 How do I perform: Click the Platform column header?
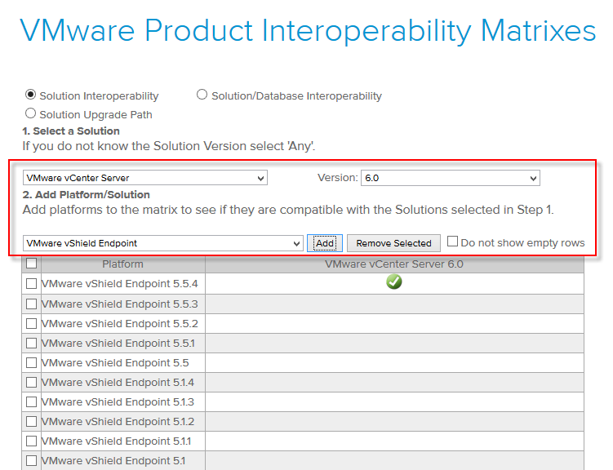[122, 264]
